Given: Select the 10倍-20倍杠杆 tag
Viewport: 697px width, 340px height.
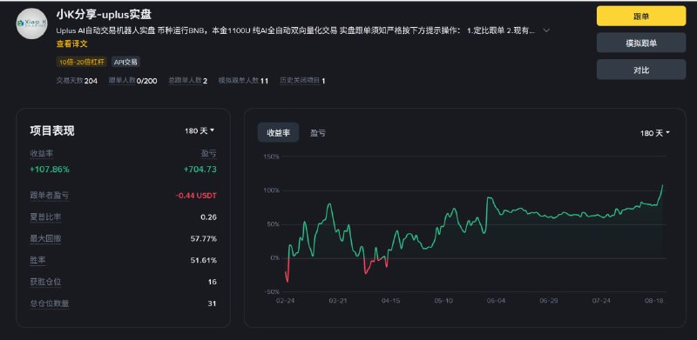Looking at the screenshot, I should pos(82,62).
